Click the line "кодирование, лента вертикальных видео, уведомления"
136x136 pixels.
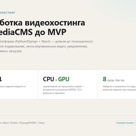(44, 46)
